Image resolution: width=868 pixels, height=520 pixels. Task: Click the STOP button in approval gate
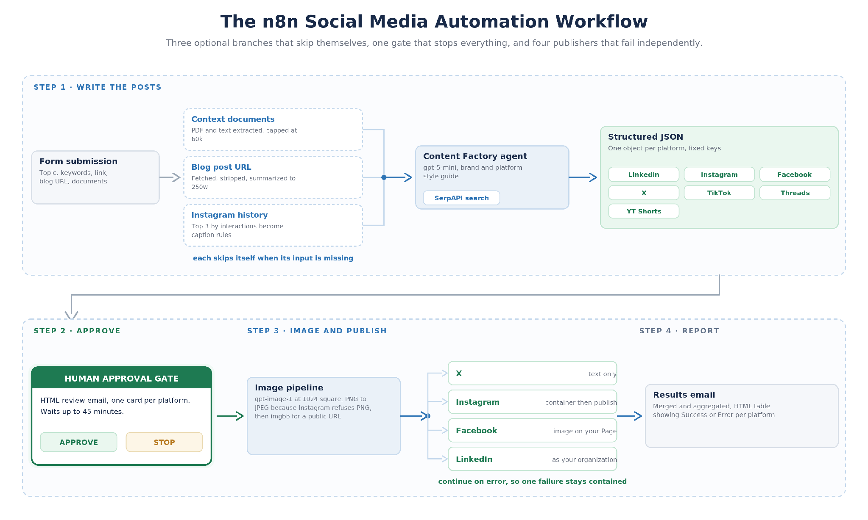coord(164,442)
